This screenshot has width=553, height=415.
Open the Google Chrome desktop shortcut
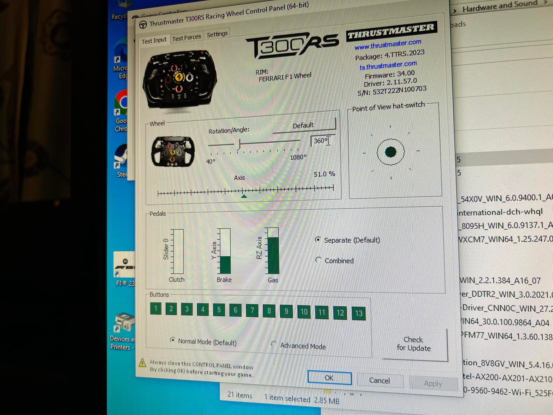(121, 111)
